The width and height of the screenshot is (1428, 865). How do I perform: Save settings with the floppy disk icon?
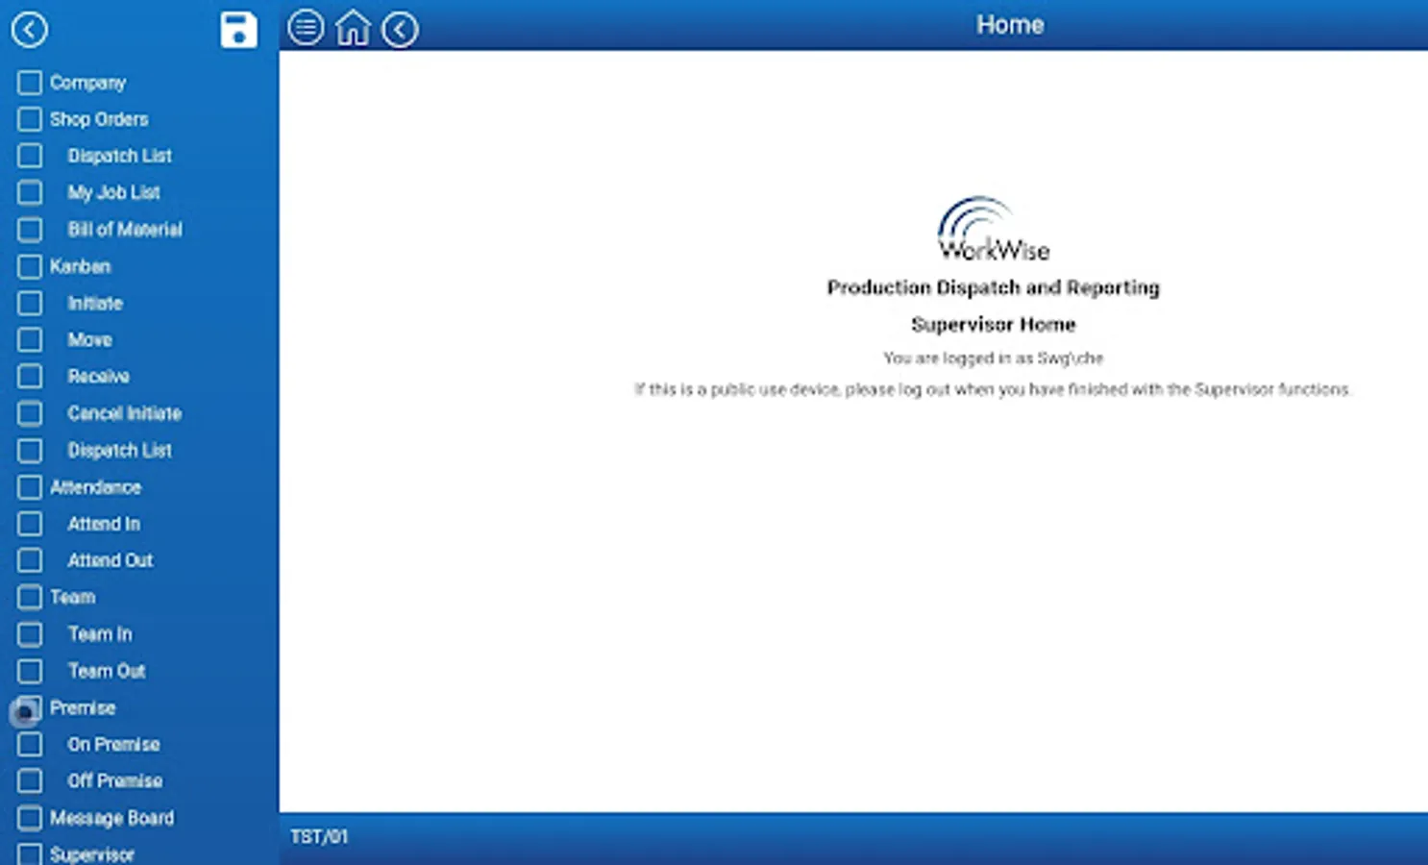[238, 30]
